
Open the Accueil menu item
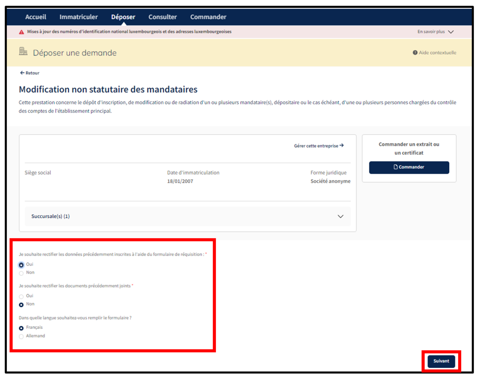click(x=36, y=17)
